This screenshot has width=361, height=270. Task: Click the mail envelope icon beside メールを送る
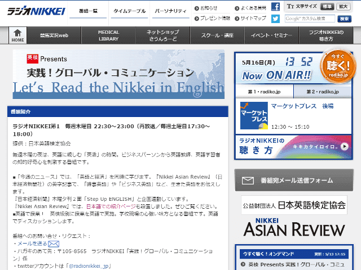coord(54,244)
